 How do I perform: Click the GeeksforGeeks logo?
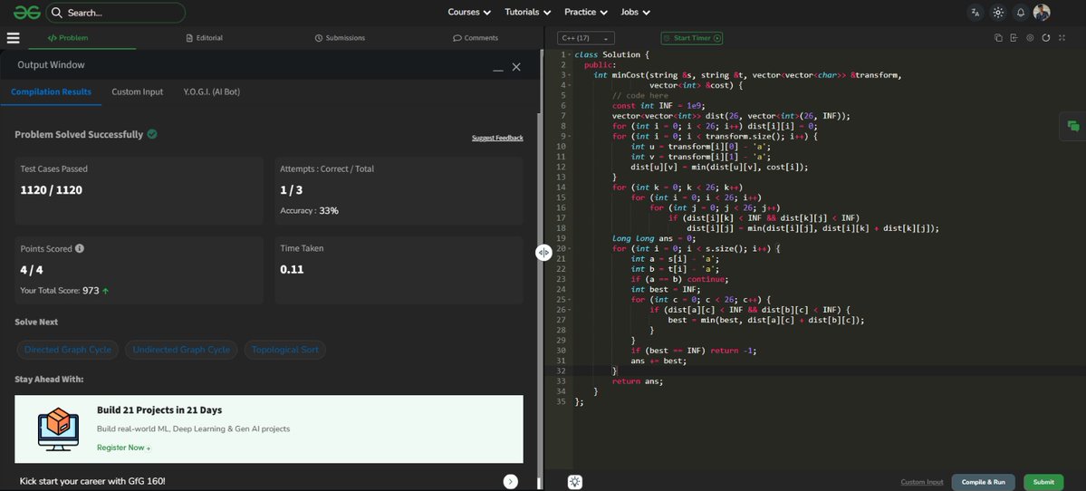[x=26, y=13]
